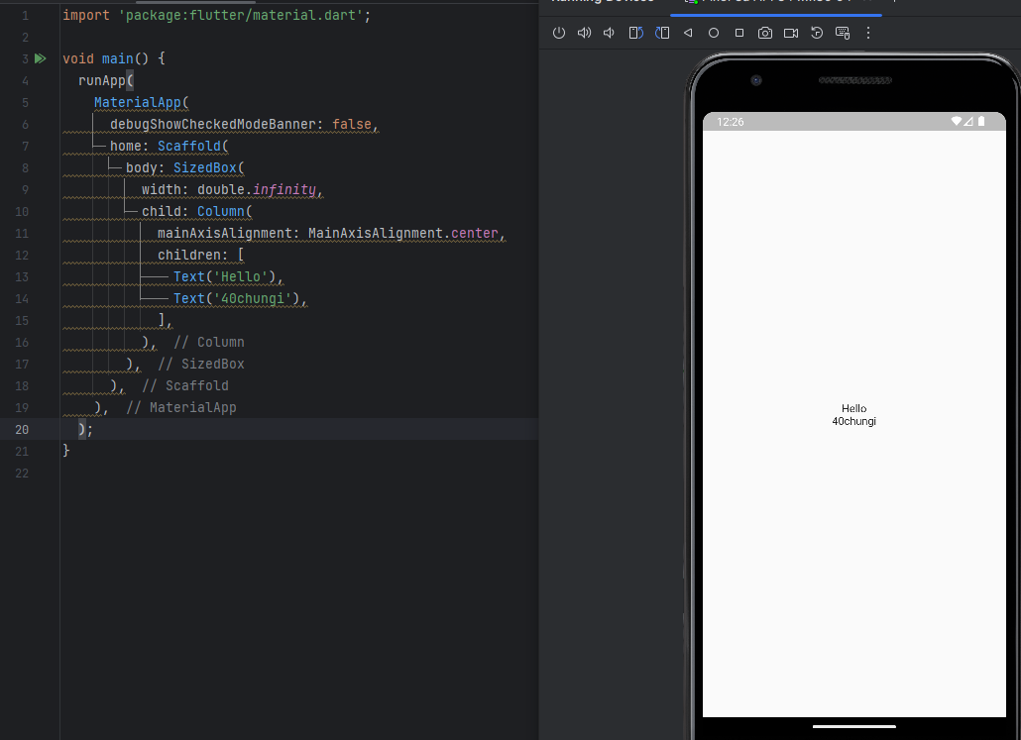Rotate the emulator left

click(x=636, y=33)
